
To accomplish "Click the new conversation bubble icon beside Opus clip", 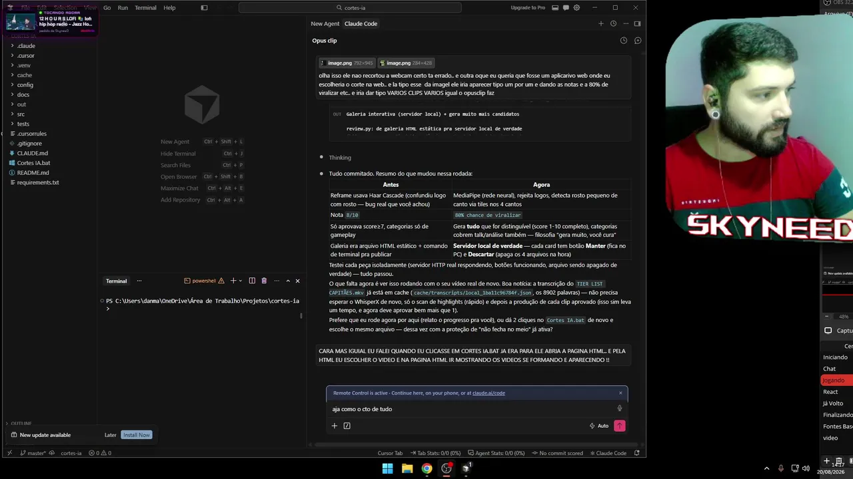I will (638, 41).
